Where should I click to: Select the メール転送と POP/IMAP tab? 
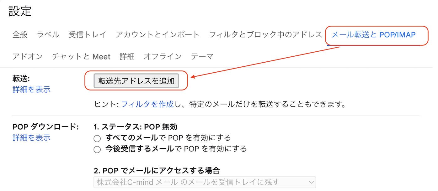tap(373, 34)
